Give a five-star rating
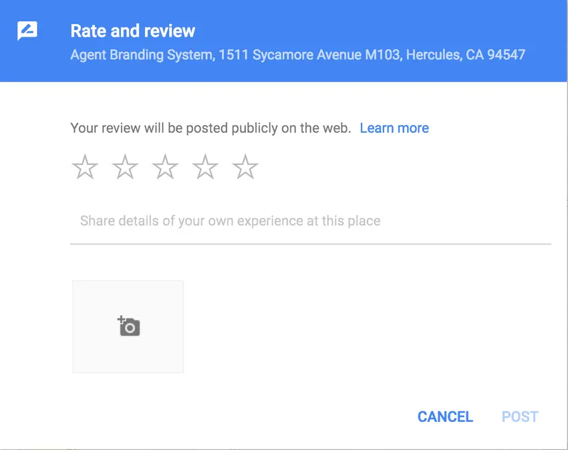The width and height of the screenshot is (568, 450). click(x=245, y=167)
